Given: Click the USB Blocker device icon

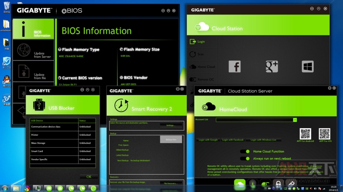Looking at the screenshot, I should [x=39, y=105].
